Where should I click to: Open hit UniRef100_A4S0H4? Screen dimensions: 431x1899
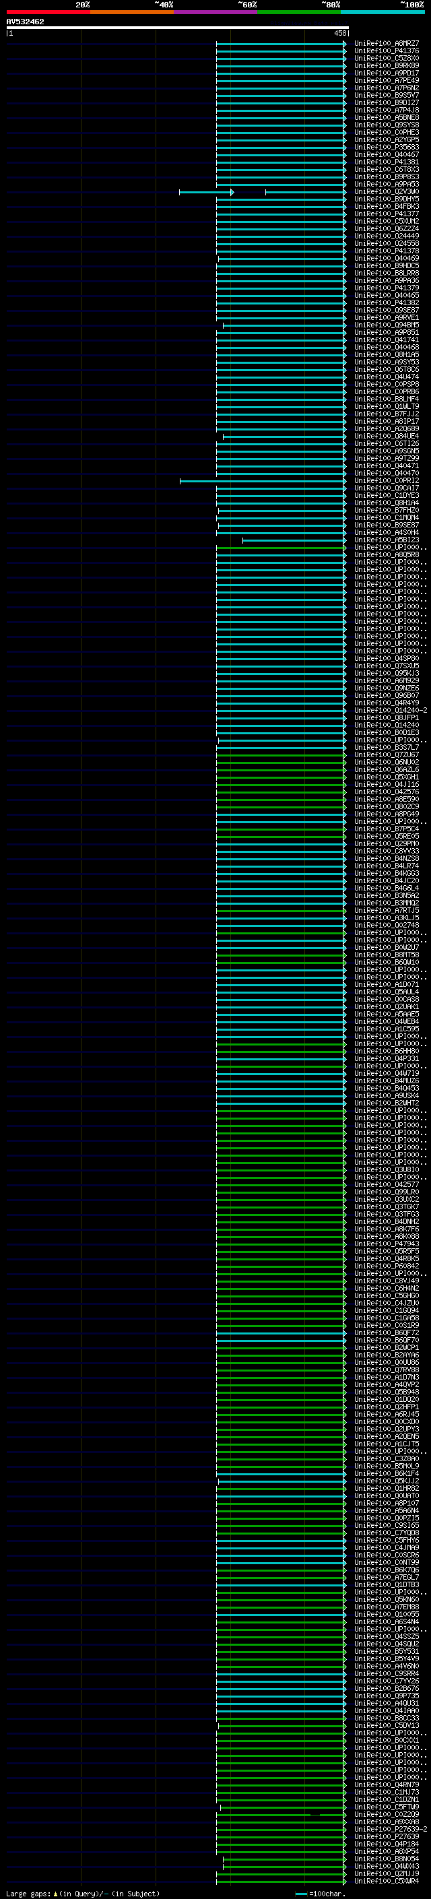pyautogui.click(x=386, y=532)
